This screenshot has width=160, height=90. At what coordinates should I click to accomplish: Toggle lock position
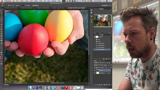pyautogui.click(x=101, y=68)
